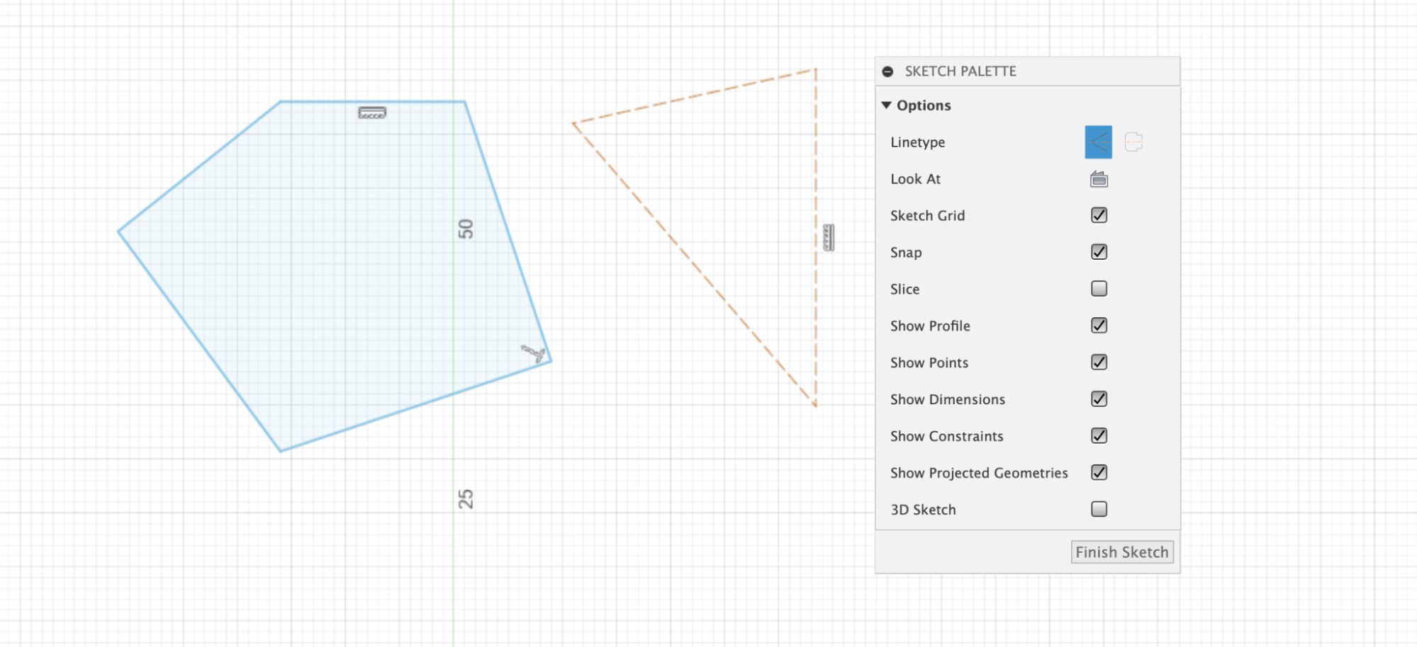Click vertical constraint icon on dashed triangle
The image size is (1417, 647).
point(829,238)
